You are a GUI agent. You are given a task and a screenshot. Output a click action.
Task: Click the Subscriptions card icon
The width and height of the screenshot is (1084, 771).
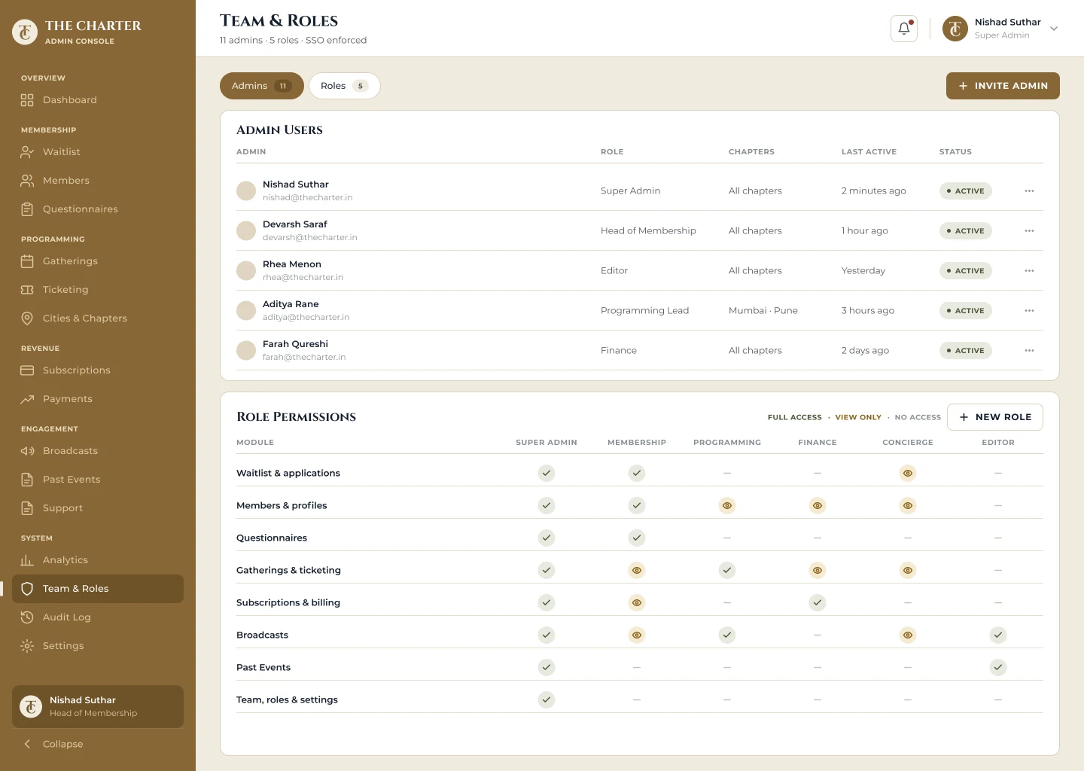(27, 370)
